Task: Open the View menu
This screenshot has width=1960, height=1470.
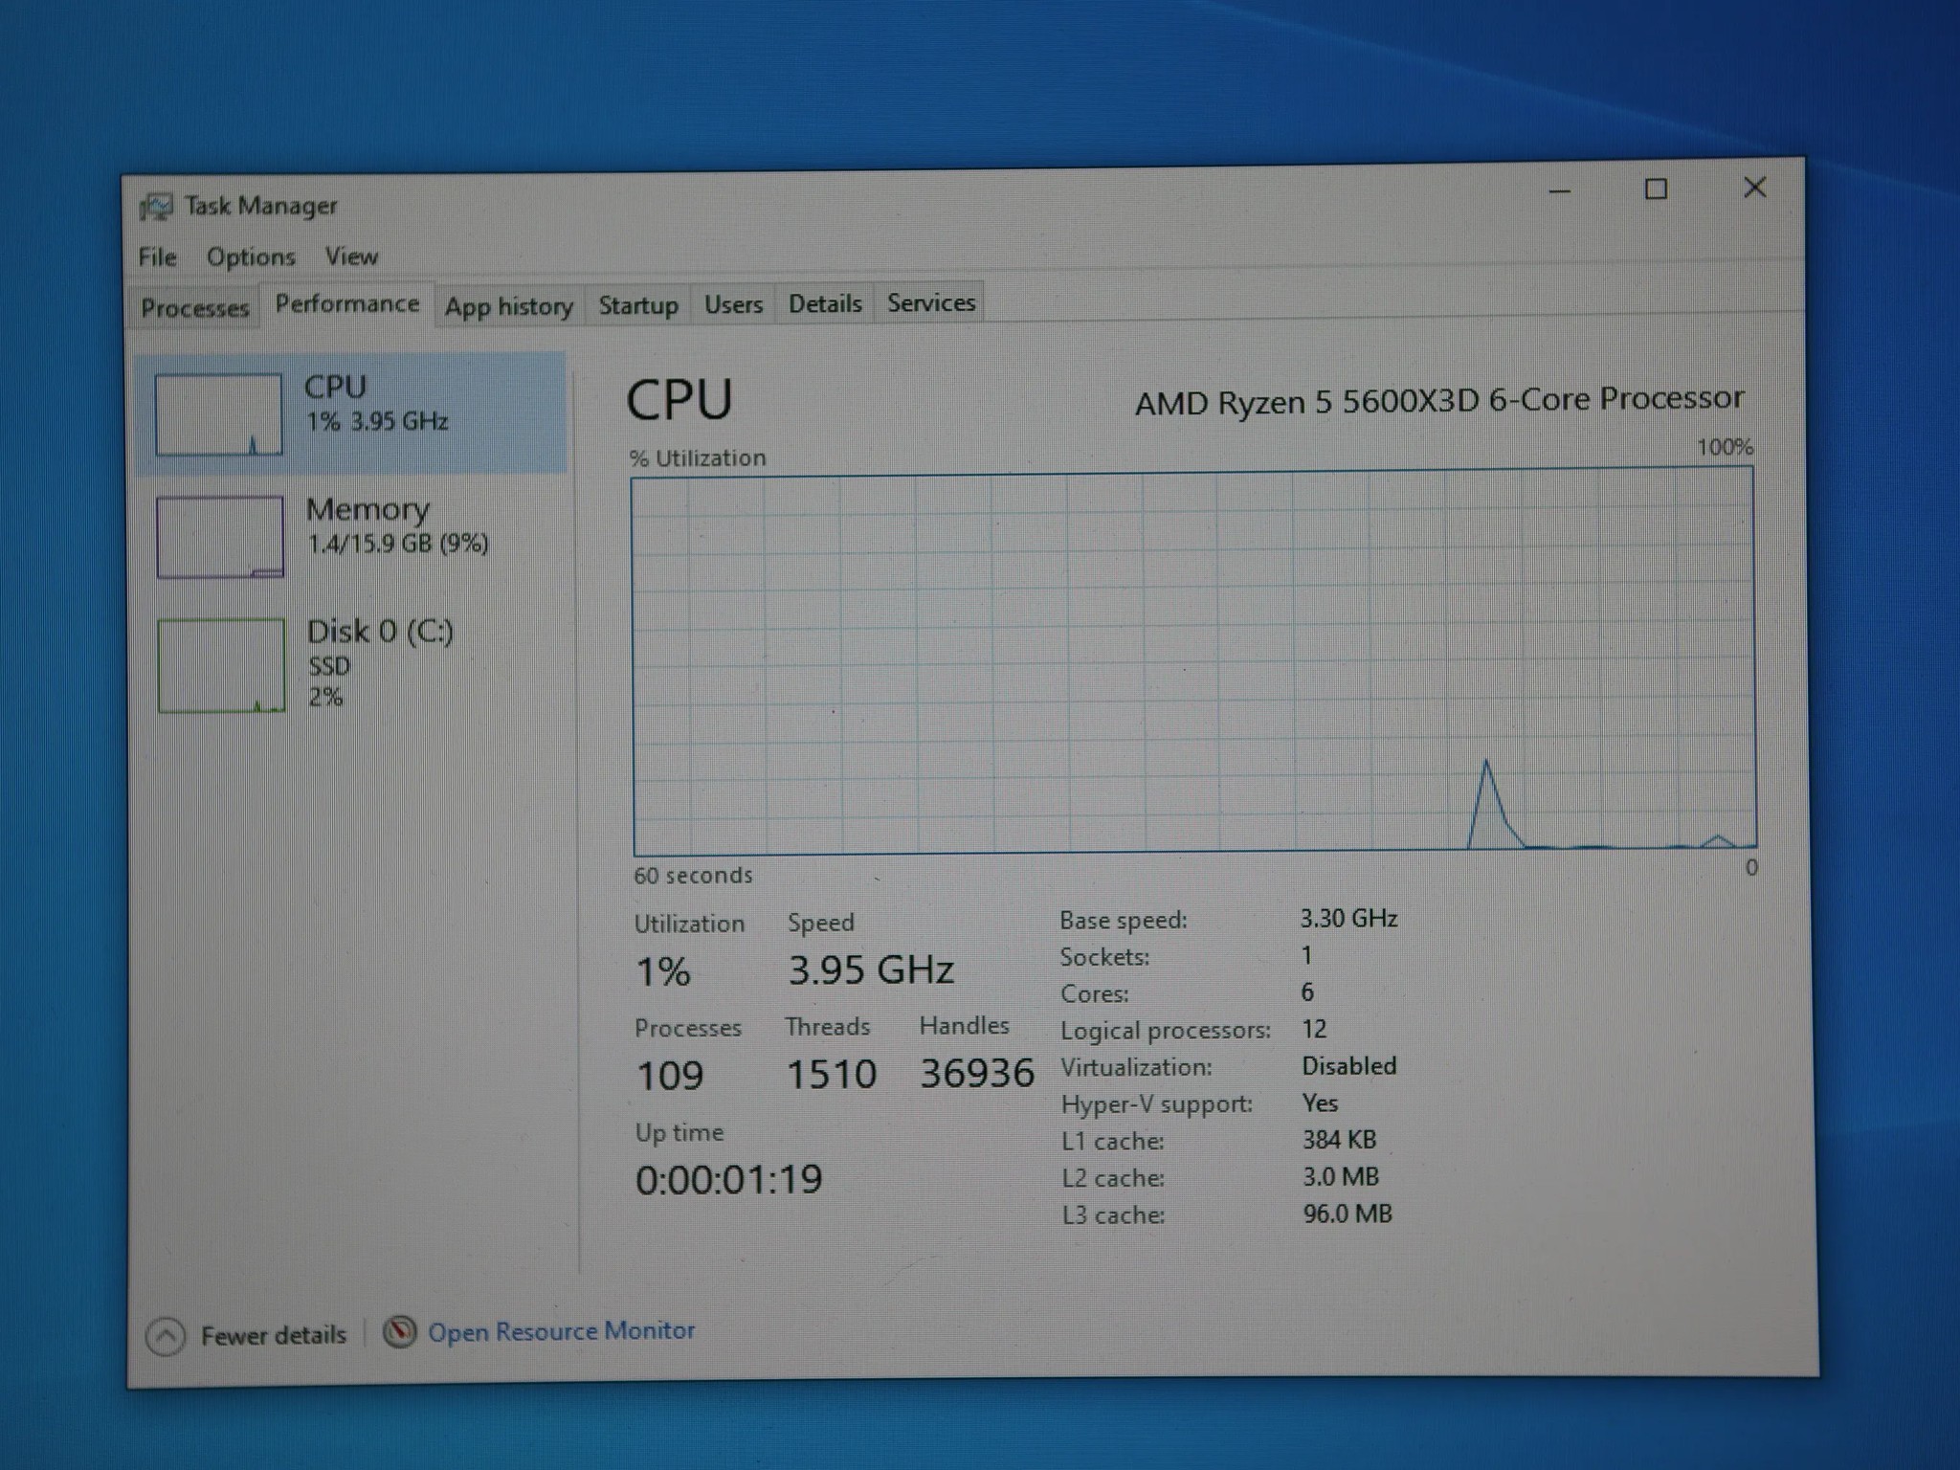Action: click(351, 256)
